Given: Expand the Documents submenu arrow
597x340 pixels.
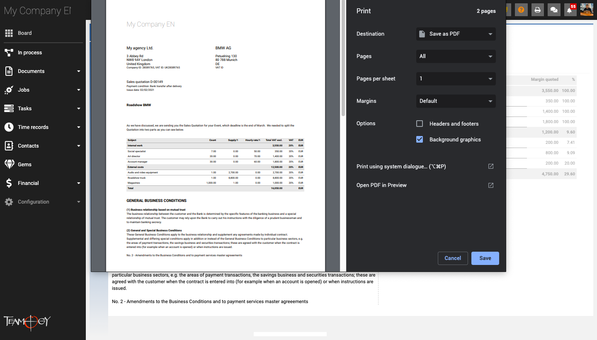Looking at the screenshot, I should 79,71.
